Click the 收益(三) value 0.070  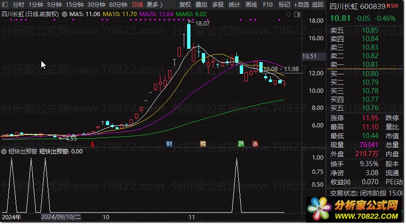370,182
